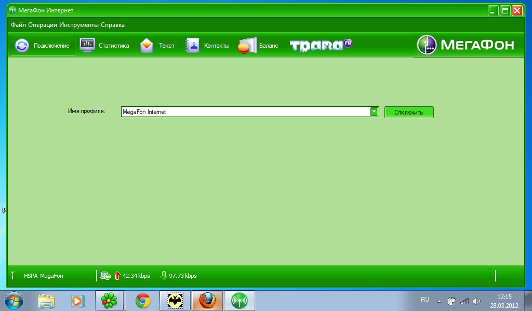532x311 pixels.
Task: Open Windows Explorer from the taskbar
Action: point(46,301)
